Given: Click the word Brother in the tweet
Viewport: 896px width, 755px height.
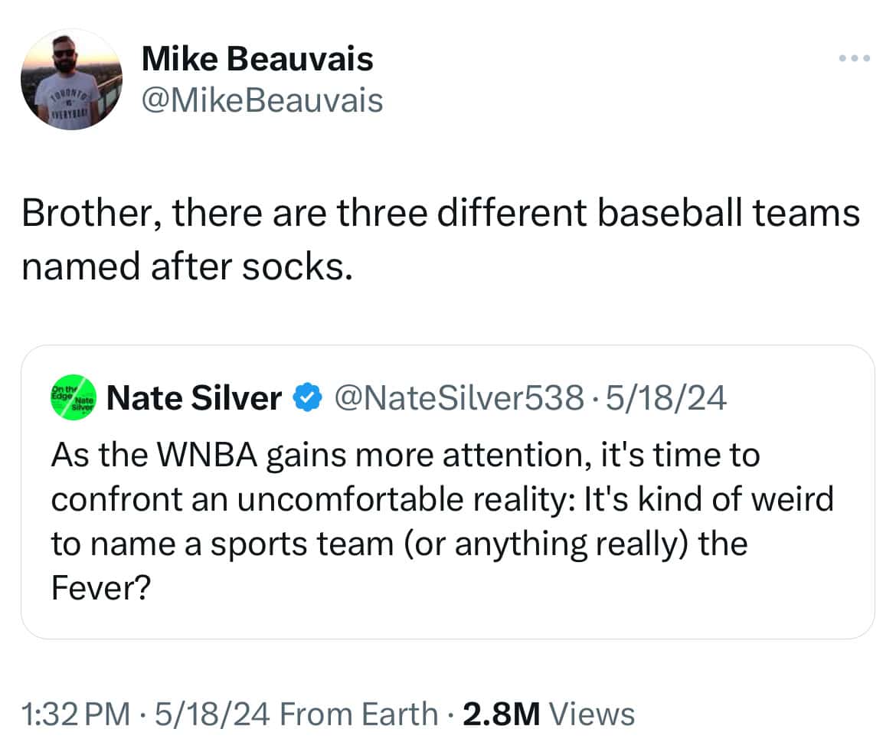Looking at the screenshot, I should click(90, 214).
